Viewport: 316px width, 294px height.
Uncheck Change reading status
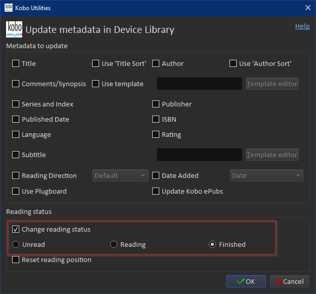tap(16, 230)
